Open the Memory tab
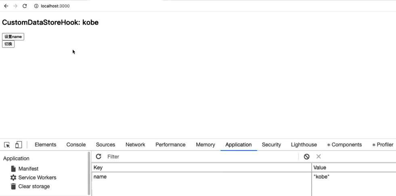Viewport: 396px width, 196px height. pos(205,145)
